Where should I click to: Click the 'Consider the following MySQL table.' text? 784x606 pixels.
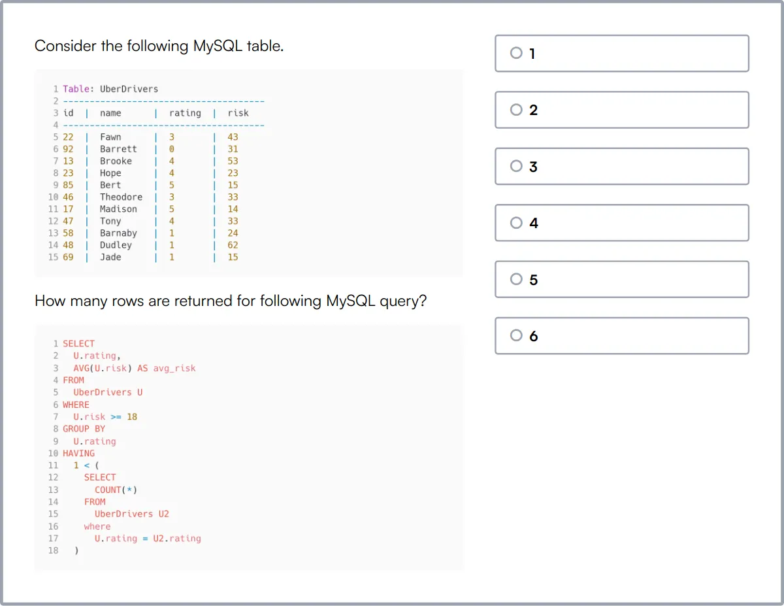[x=159, y=46]
